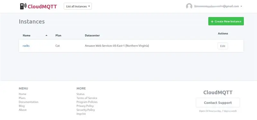The width and height of the screenshot is (257, 120).
Task: Go to Home in the footer menu
Action: (22, 94)
